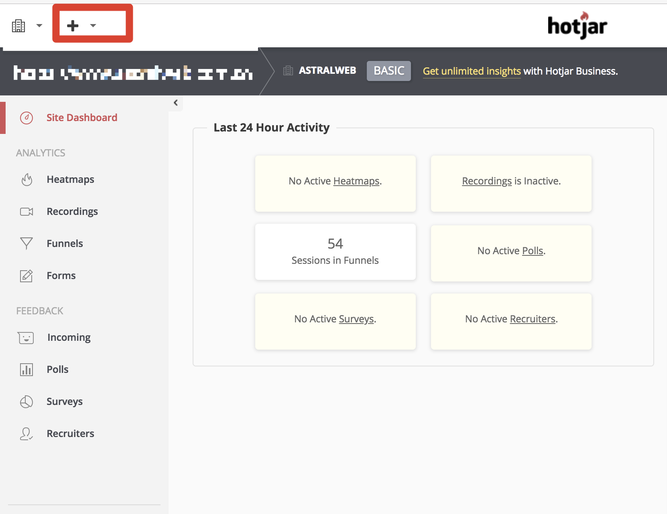Viewport: 667px width, 514px height.
Task: Click the Forms pencil icon
Action: [26, 276]
